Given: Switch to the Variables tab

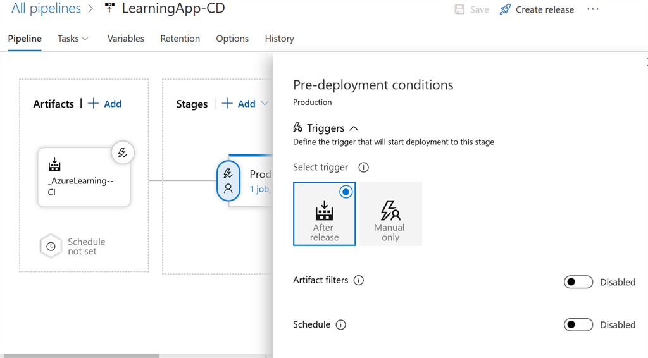Looking at the screenshot, I should [x=126, y=39].
